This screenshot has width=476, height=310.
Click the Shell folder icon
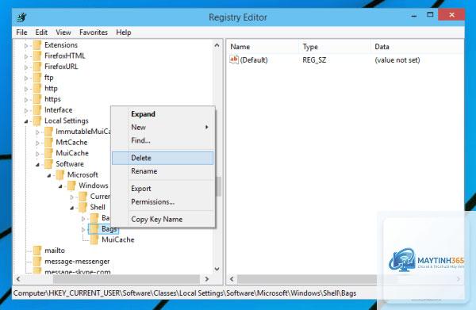[83, 207]
